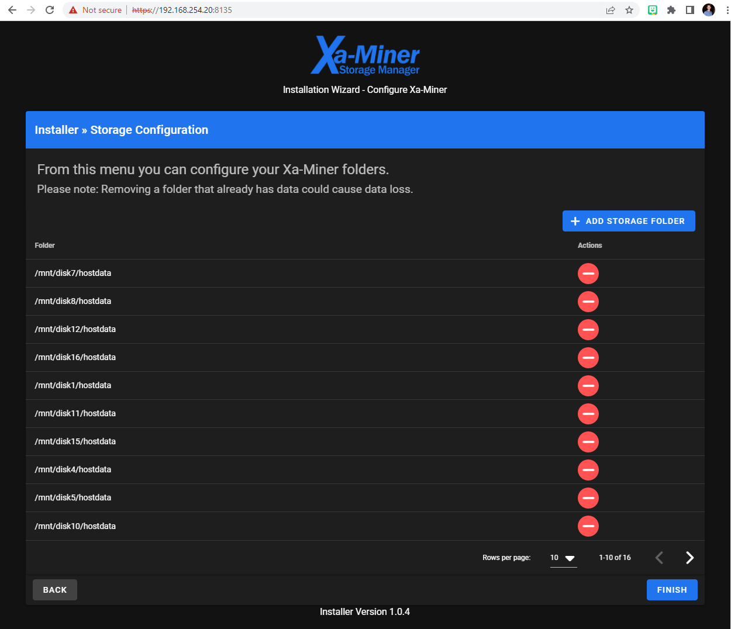Viewport: 731px width, 629px height.
Task: Remove the /mnt/disk16/hostdata folder
Action: (588, 358)
